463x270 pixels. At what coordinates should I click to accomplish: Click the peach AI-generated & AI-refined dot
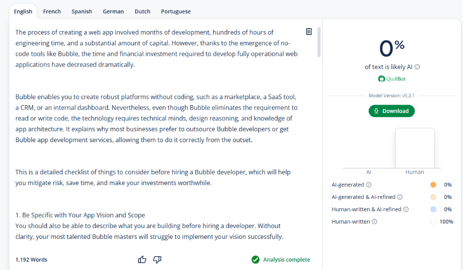[x=433, y=197]
